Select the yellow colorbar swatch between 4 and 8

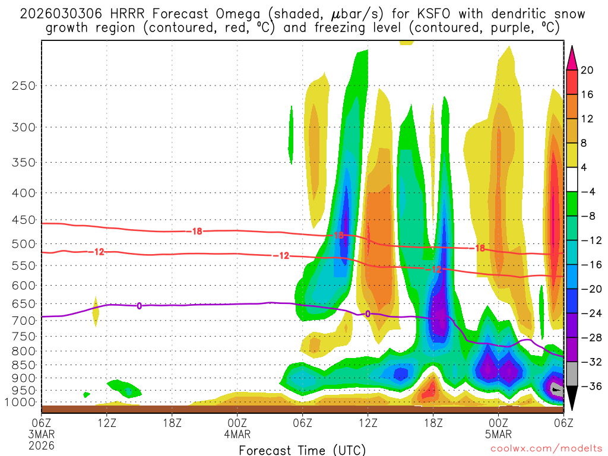(x=572, y=156)
